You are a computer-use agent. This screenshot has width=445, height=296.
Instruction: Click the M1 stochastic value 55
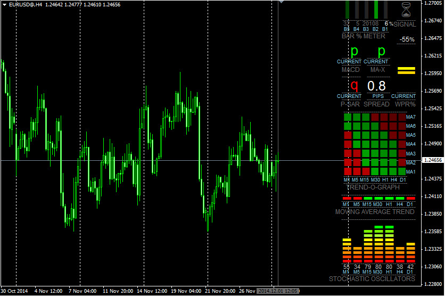(347, 267)
